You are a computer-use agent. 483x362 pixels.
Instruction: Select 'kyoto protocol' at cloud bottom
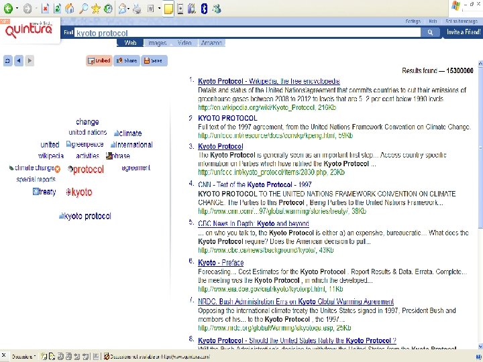[87, 216]
